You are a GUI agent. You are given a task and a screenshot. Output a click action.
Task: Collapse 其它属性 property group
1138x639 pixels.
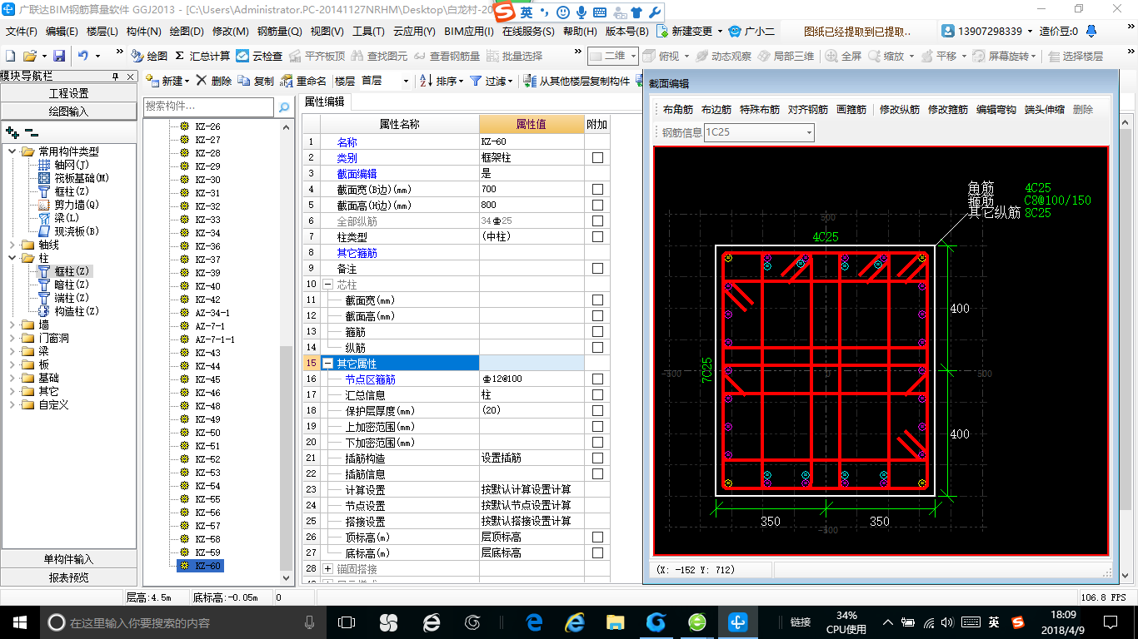point(327,364)
